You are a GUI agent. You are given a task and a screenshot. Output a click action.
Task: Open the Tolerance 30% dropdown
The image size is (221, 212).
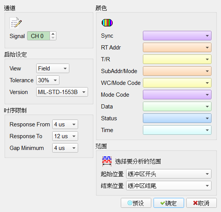tap(48, 80)
